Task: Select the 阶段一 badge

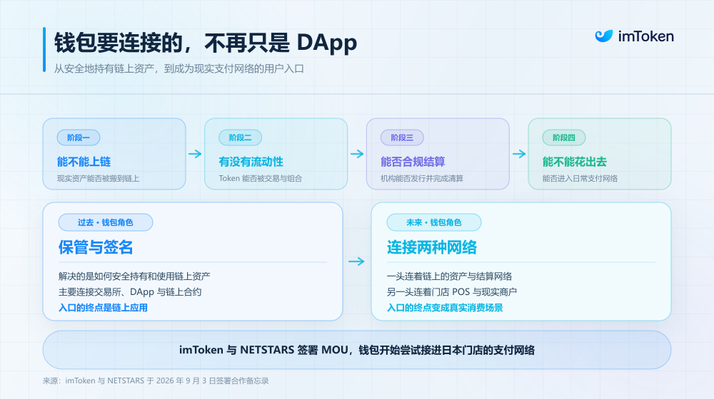Action: [x=79, y=138]
